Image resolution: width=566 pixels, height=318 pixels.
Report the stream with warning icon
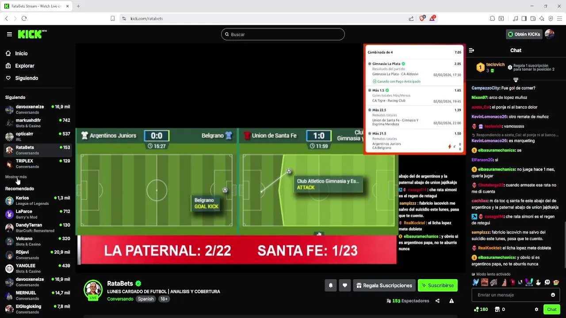point(451,301)
